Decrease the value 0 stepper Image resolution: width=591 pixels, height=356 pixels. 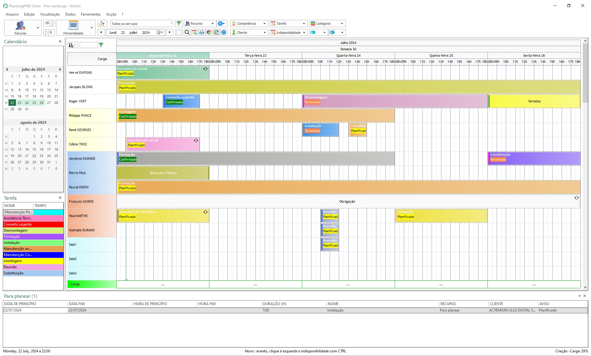[x=46, y=34]
